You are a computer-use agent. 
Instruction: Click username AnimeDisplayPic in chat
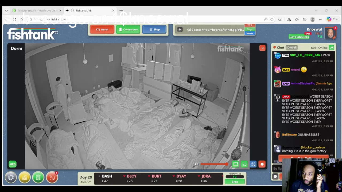coord(303,83)
